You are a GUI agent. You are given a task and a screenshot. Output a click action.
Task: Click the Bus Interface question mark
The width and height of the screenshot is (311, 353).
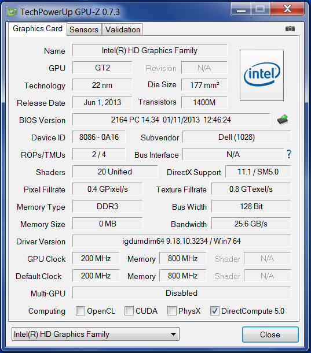pyautogui.click(x=289, y=154)
